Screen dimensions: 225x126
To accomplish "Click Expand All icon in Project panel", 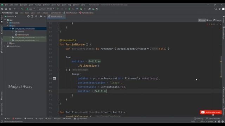I will tap(32, 16).
